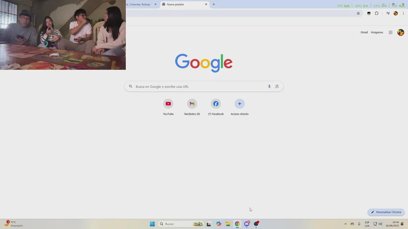
Task: Click the Google logo
Action: pyautogui.click(x=204, y=63)
